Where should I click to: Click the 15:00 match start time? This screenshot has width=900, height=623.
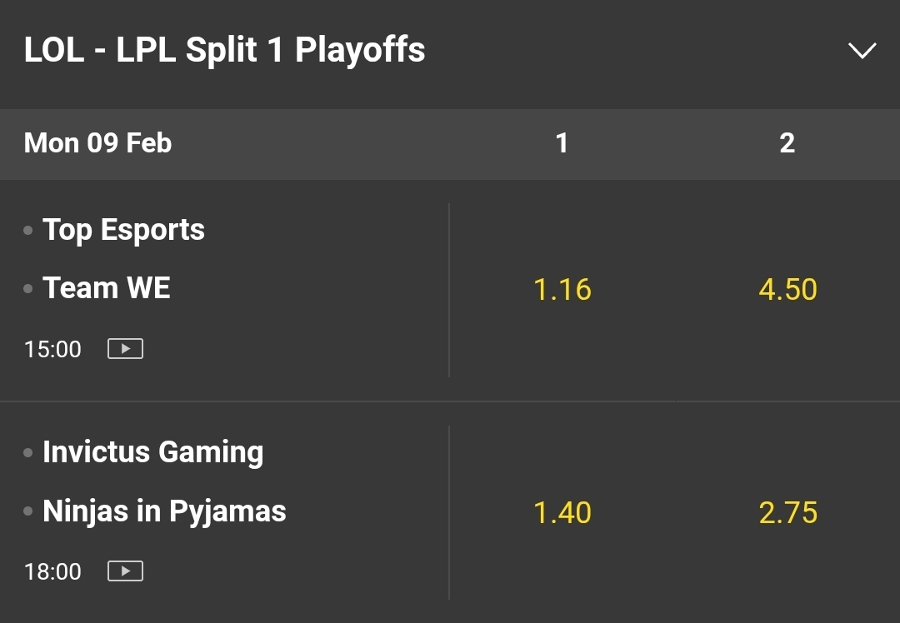[x=53, y=349]
